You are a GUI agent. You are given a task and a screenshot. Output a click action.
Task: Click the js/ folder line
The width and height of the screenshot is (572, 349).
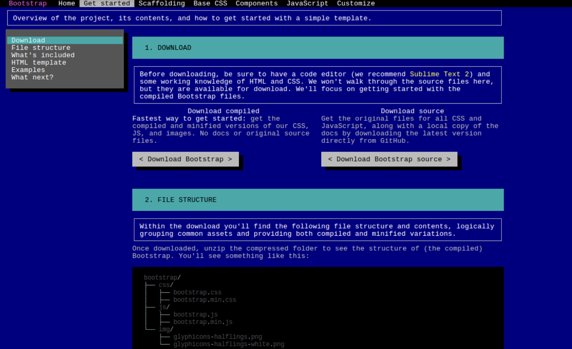point(164,307)
